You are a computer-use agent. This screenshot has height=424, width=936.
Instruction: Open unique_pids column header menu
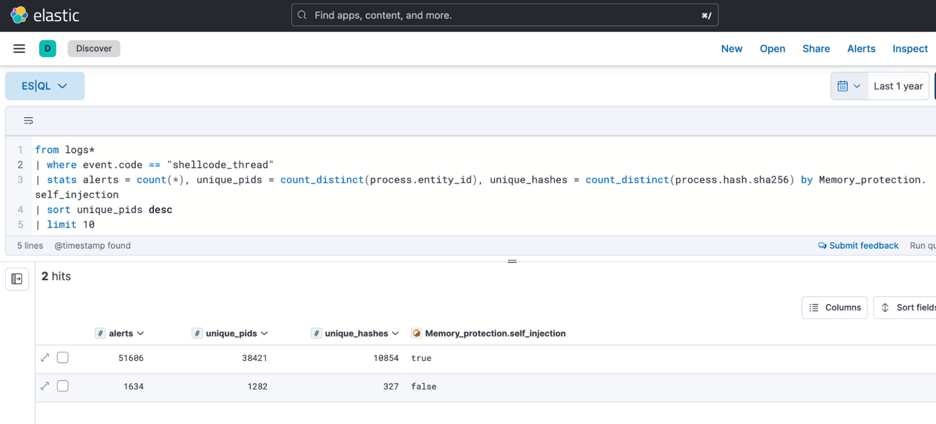click(264, 334)
